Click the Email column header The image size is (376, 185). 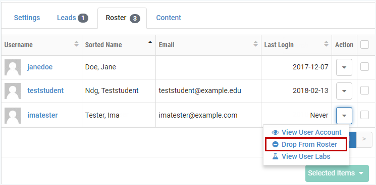coord(208,45)
